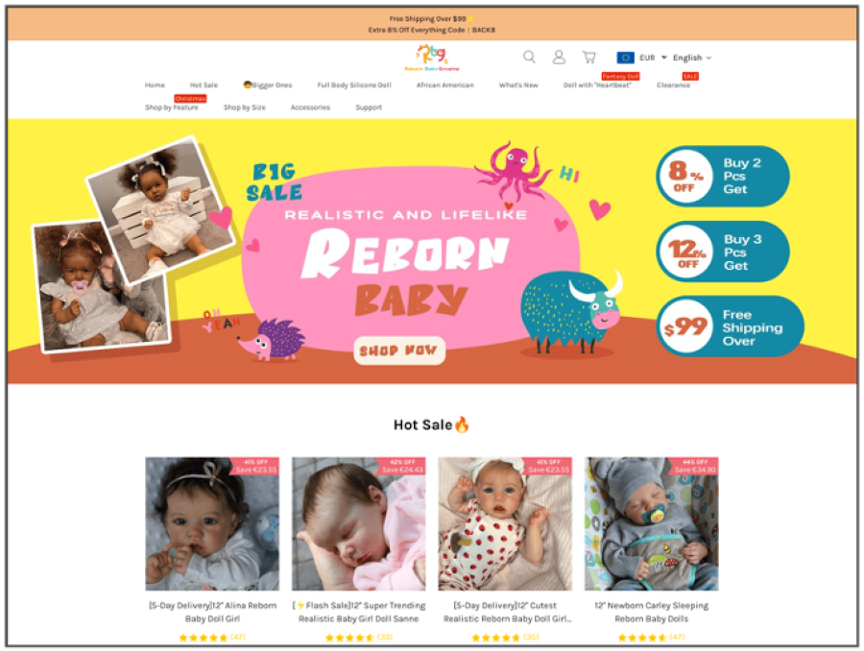Image resolution: width=864 pixels, height=651 pixels.
Task: Open the user account icon
Action: coord(559,57)
